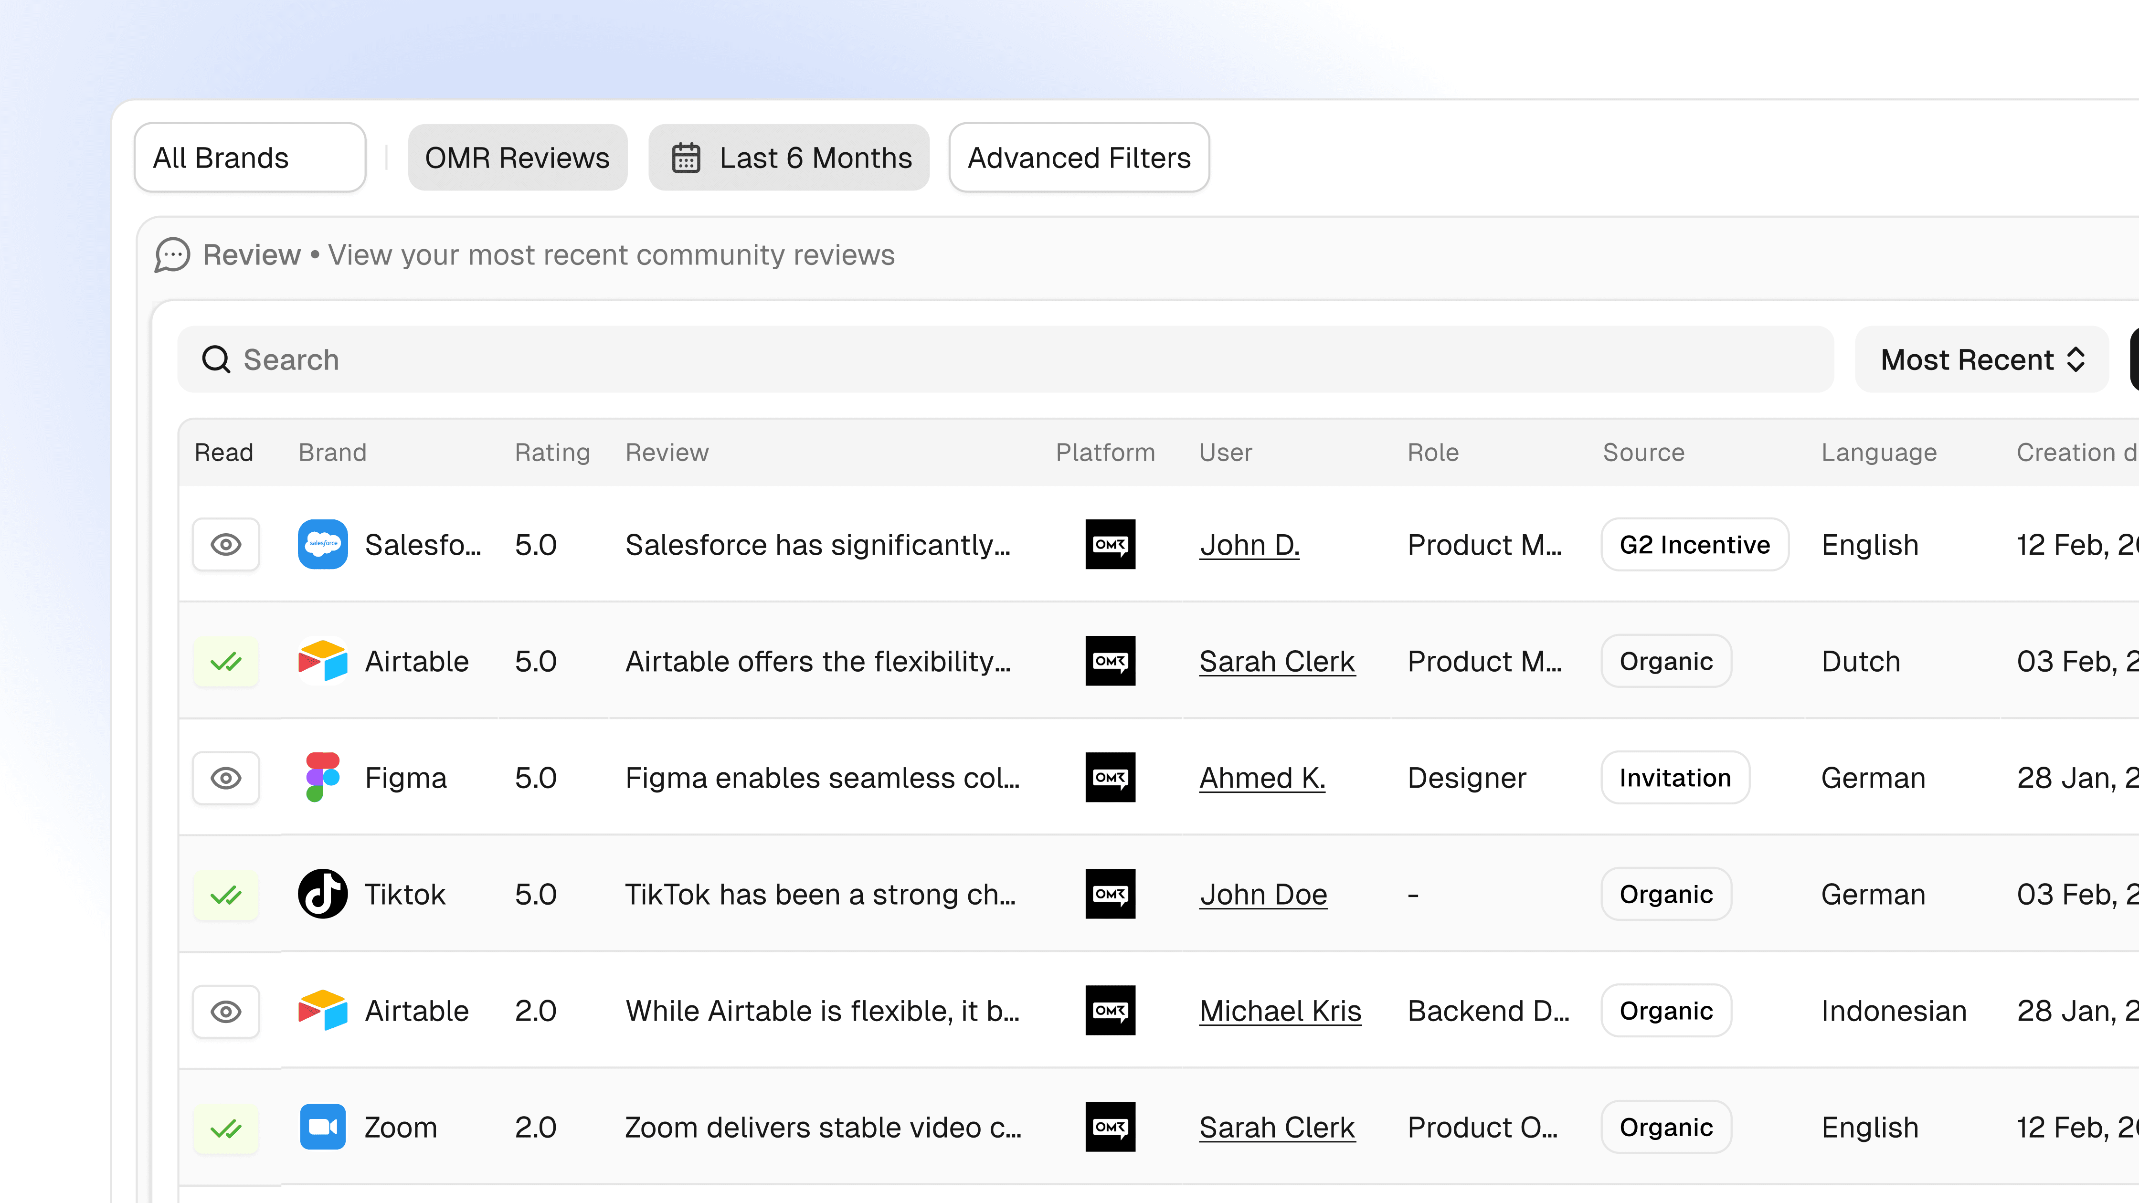Open the All Brands dropdown
The image size is (2139, 1203).
point(249,158)
